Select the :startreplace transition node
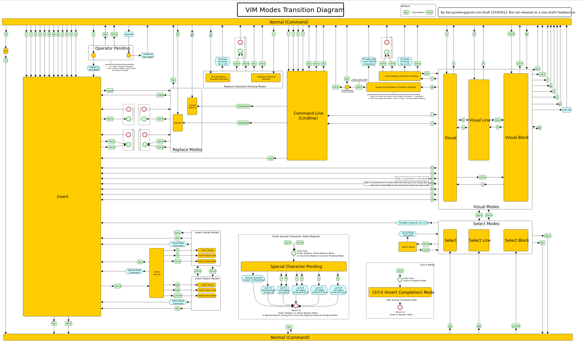This screenshot has height=347, width=584. tap(243, 123)
